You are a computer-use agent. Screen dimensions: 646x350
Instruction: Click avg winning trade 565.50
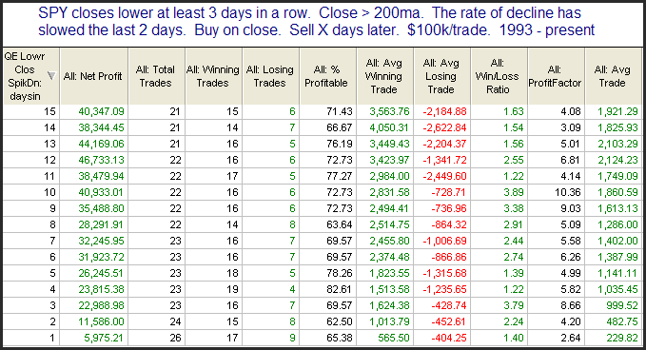click(x=394, y=338)
